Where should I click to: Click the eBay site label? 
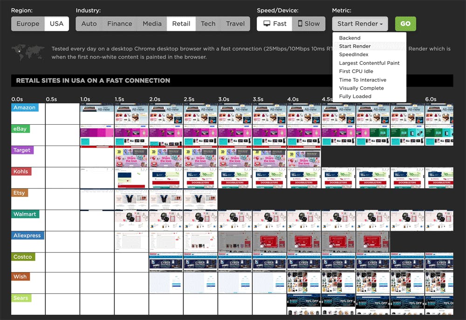pos(21,129)
